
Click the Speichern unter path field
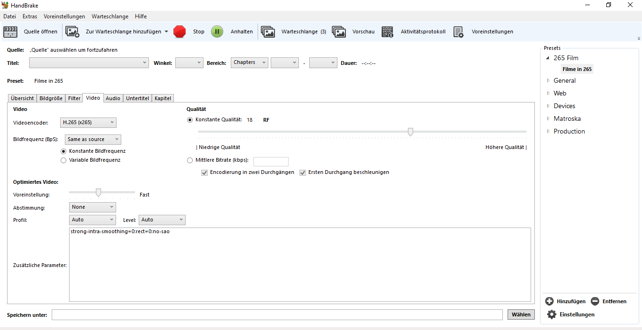[x=277, y=314]
